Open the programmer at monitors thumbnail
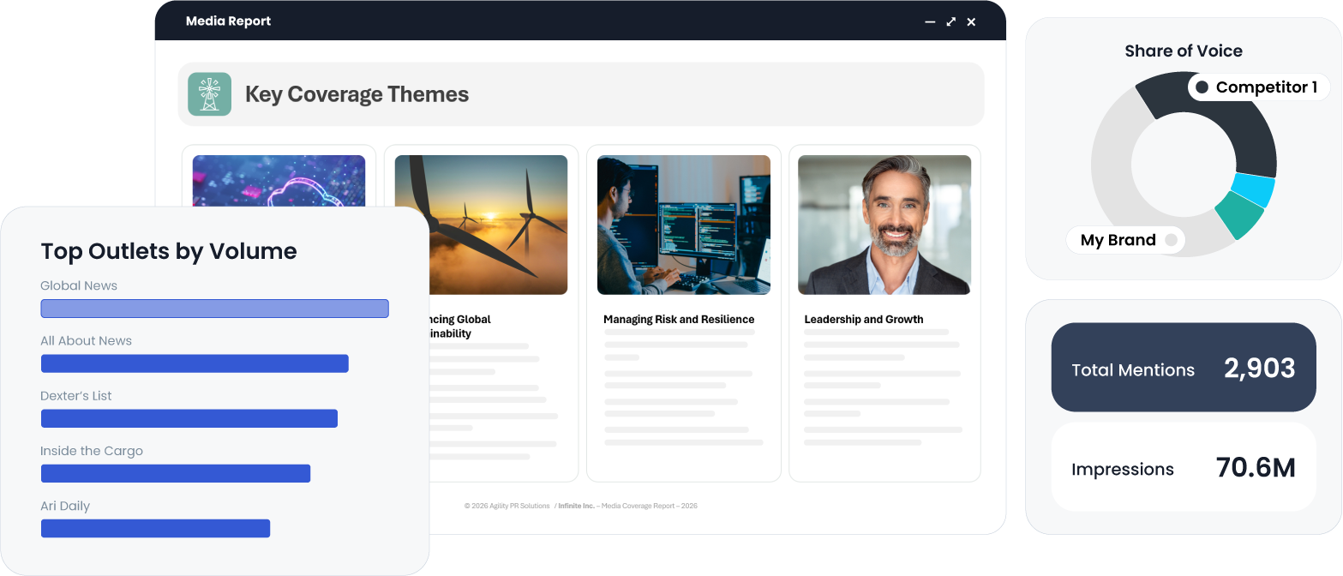Viewport: 1343px width, 576px height. click(x=684, y=225)
